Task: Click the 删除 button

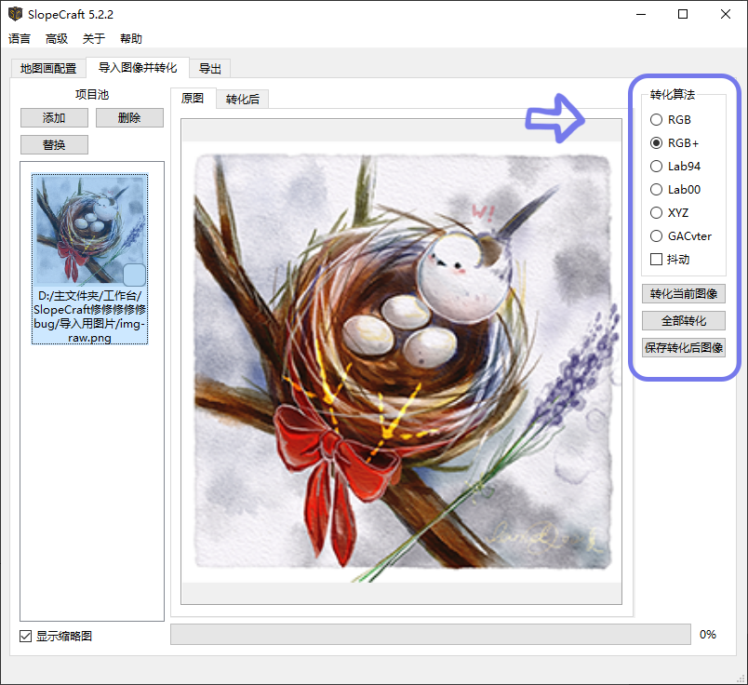Action: tap(129, 118)
